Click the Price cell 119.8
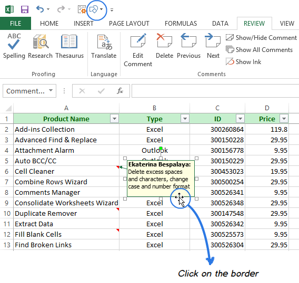Screen dimensions: 299x283 [x=267, y=129]
